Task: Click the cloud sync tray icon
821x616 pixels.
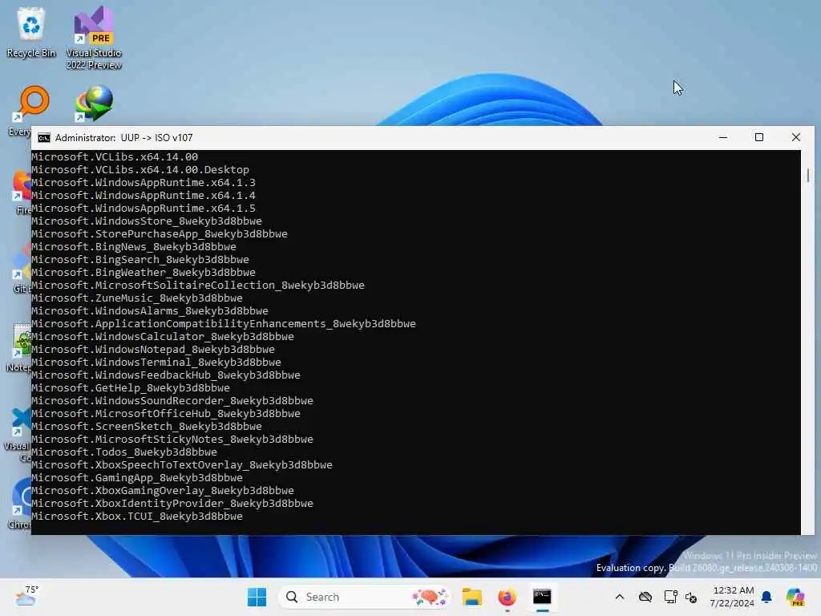Action: pos(645,597)
